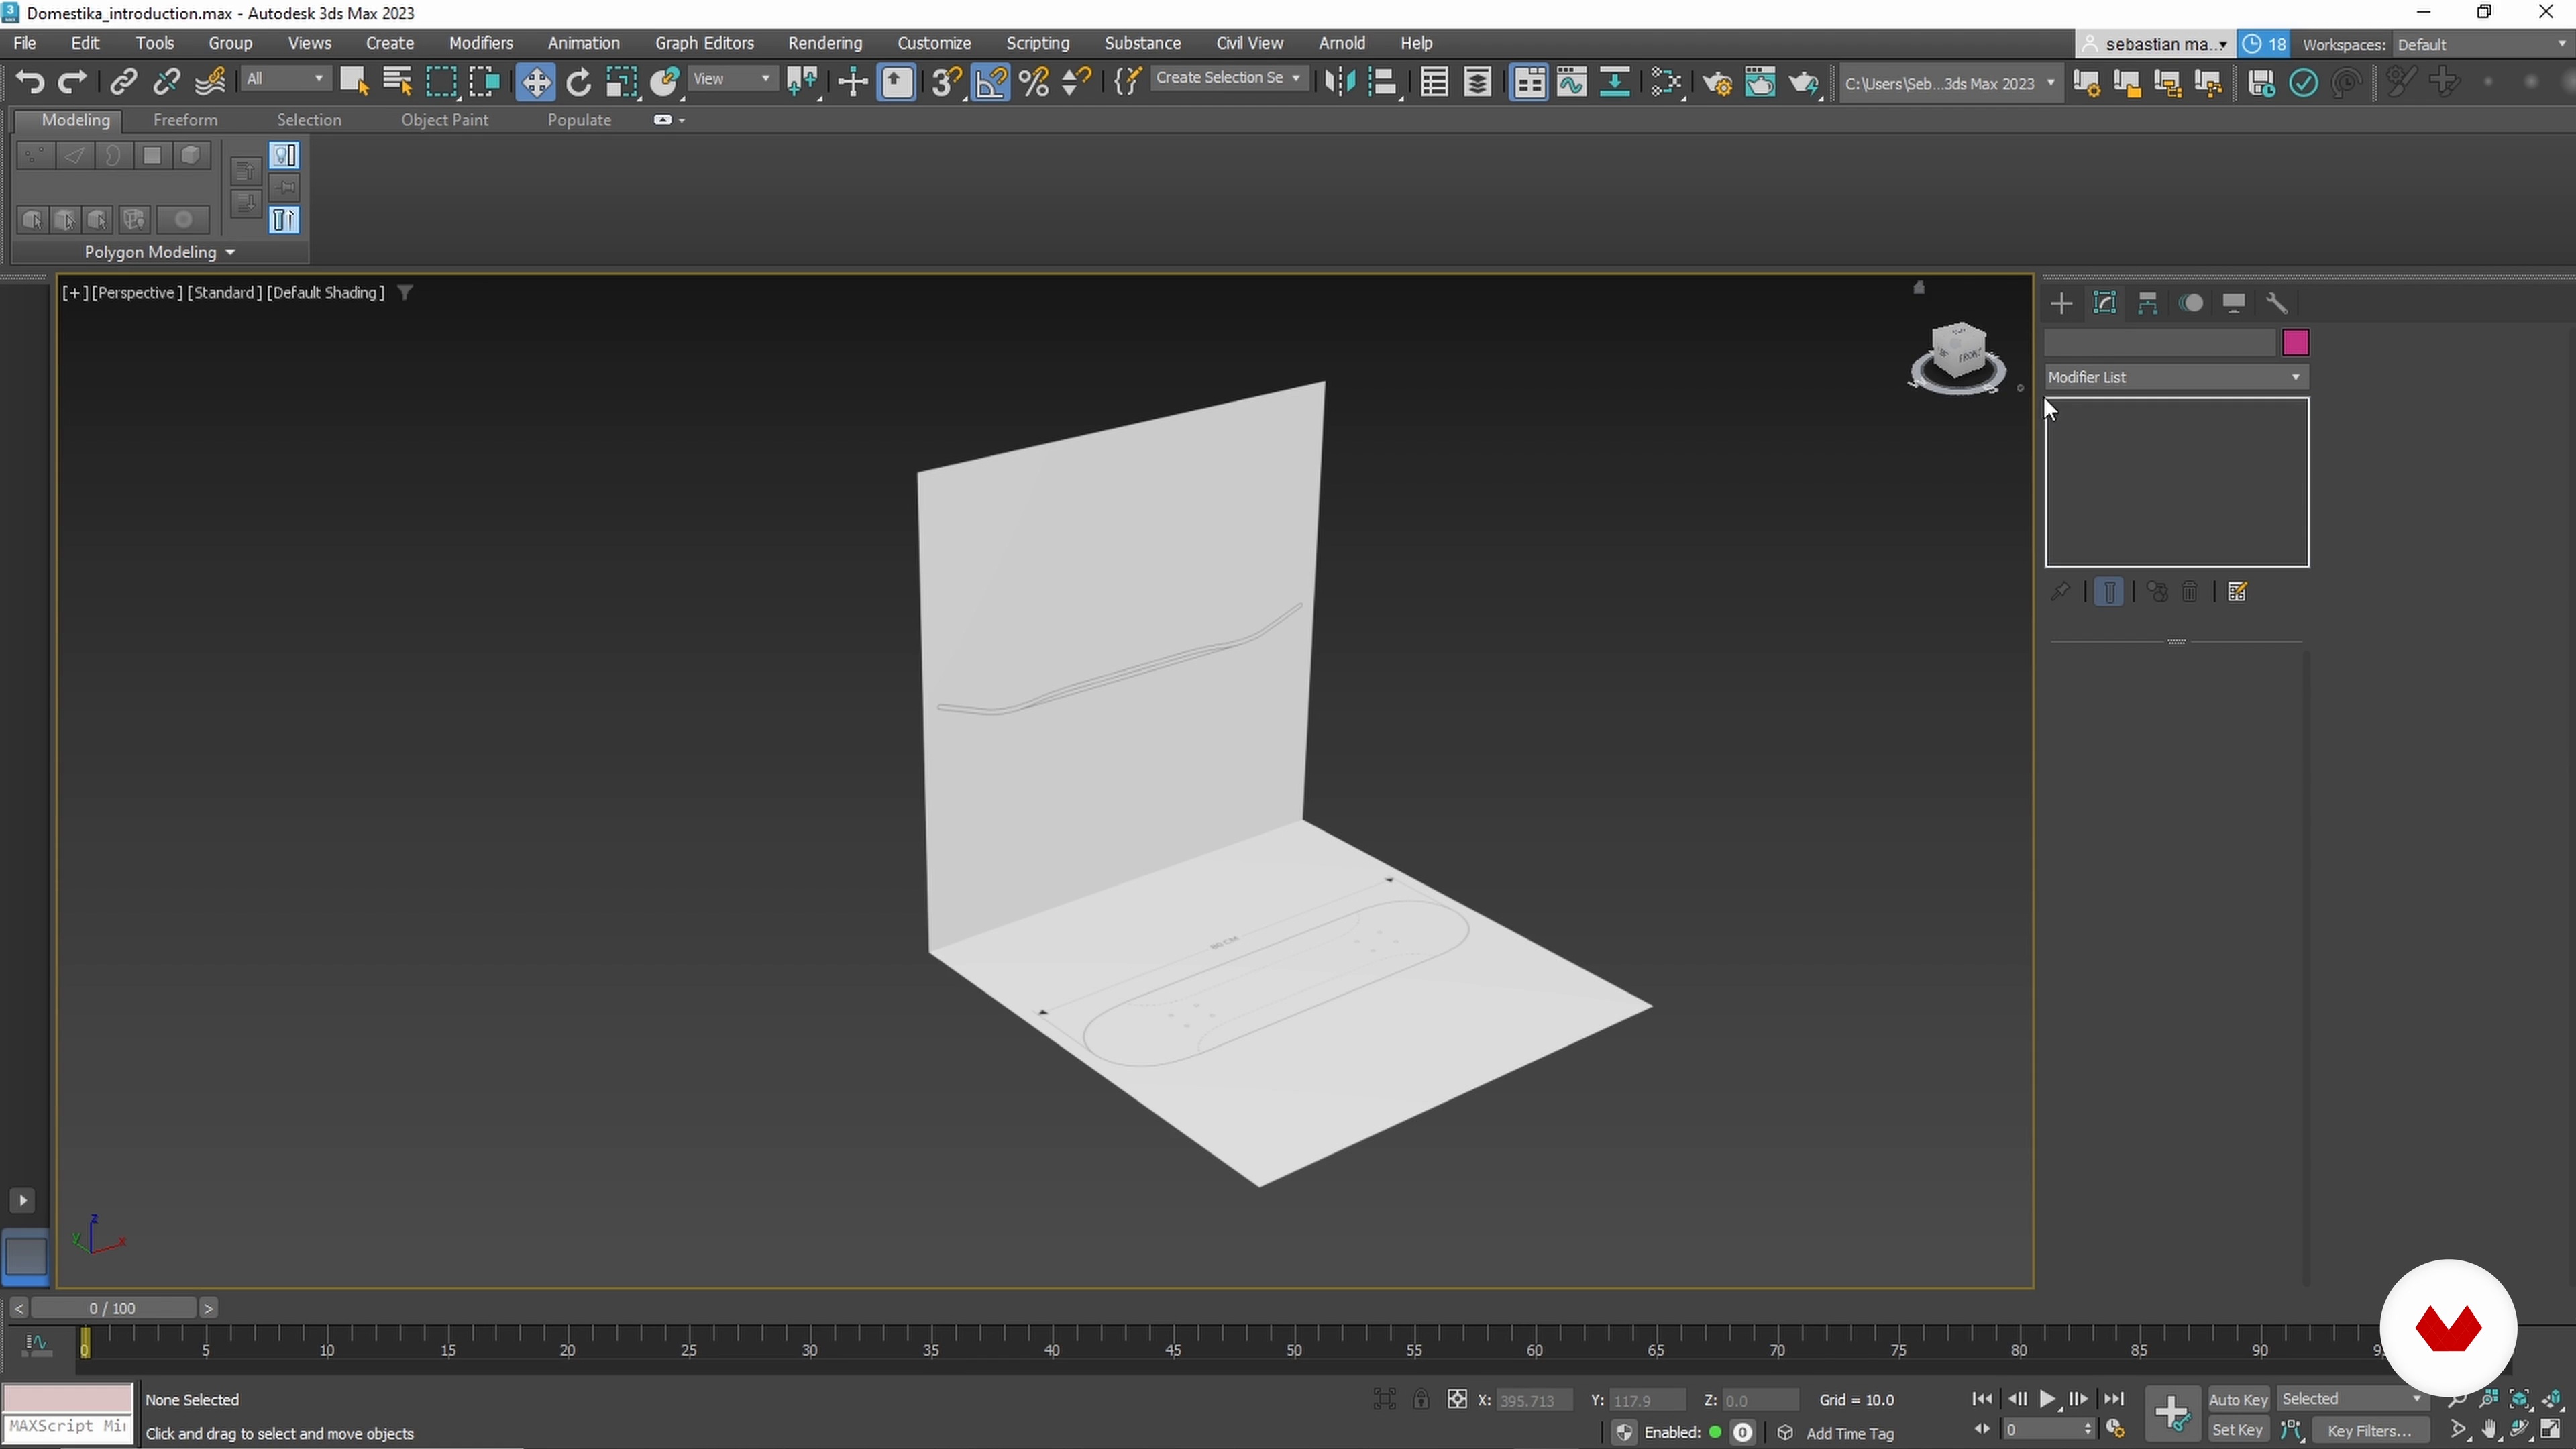Click the Select by Name icon
Viewport: 2576px width, 1449px height.
point(397,82)
